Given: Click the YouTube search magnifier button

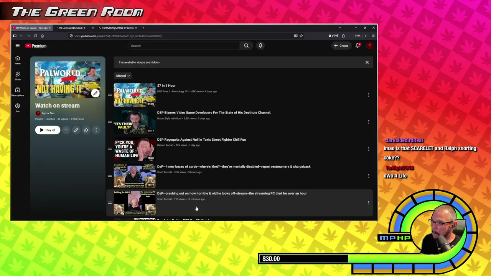Looking at the screenshot, I should click(x=246, y=46).
